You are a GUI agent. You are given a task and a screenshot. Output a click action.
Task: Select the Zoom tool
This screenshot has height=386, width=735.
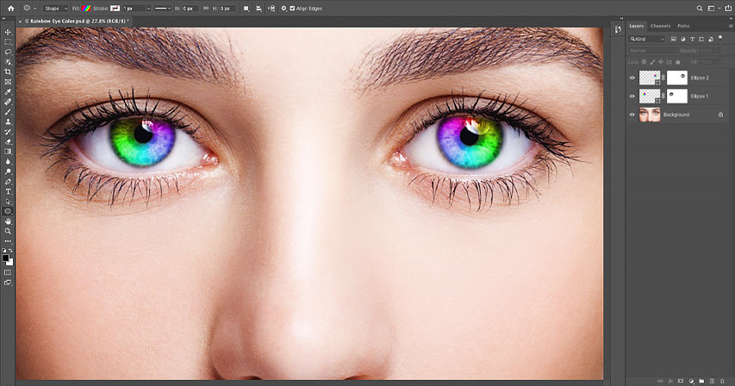(x=8, y=231)
